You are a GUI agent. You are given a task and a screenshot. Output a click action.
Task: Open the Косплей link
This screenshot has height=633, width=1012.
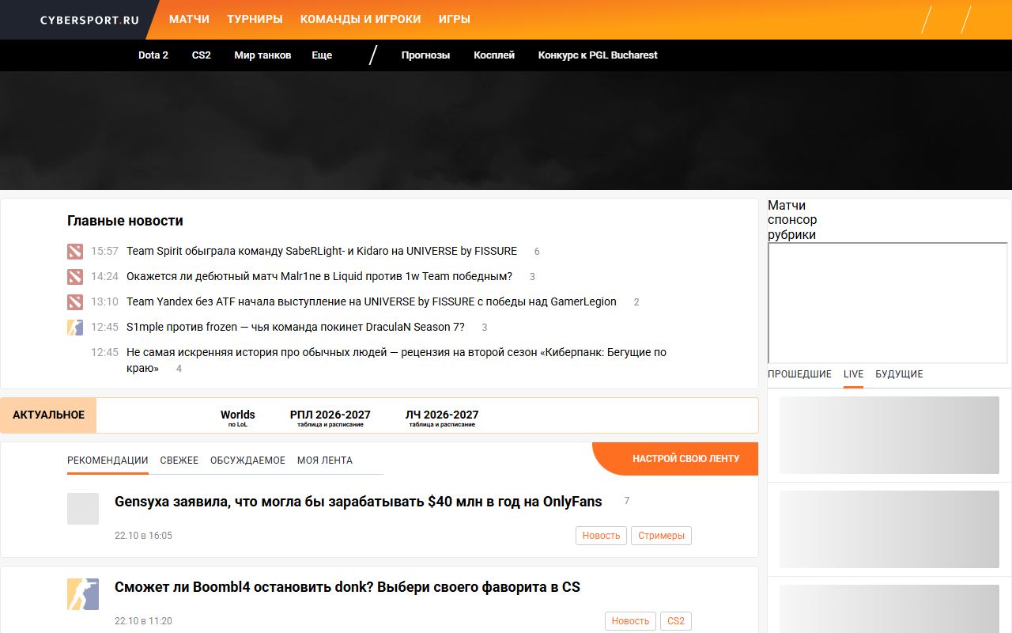[x=494, y=55]
